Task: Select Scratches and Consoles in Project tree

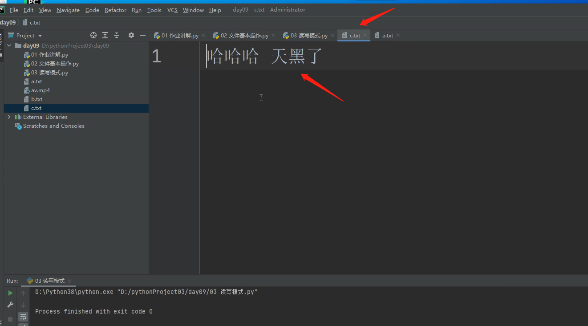Action: pos(53,126)
